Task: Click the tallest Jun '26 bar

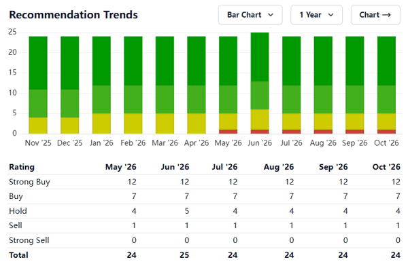Action: 260,83
